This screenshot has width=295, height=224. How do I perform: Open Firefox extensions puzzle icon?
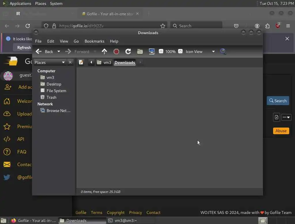pyautogui.click(x=267, y=26)
